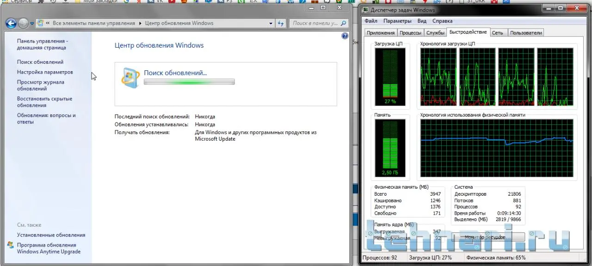Viewport: 592px width, 266px height.
Task: Click Потоков value 881
Action: pos(517,201)
